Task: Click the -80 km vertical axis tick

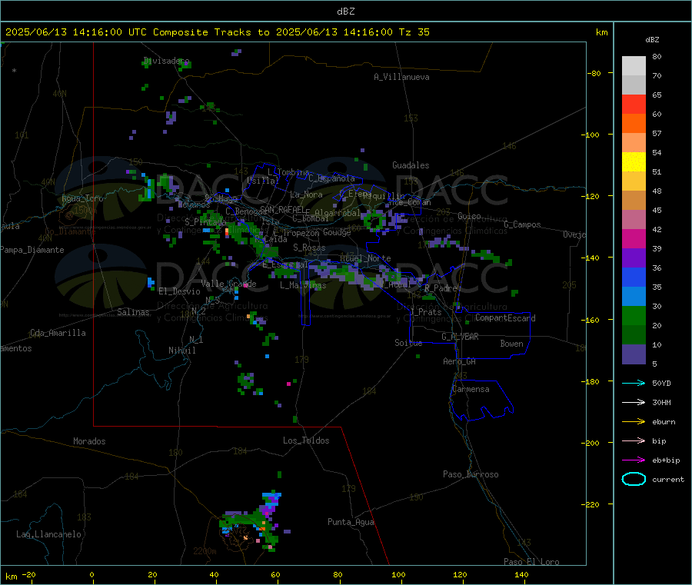Action: [x=594, y=73]
